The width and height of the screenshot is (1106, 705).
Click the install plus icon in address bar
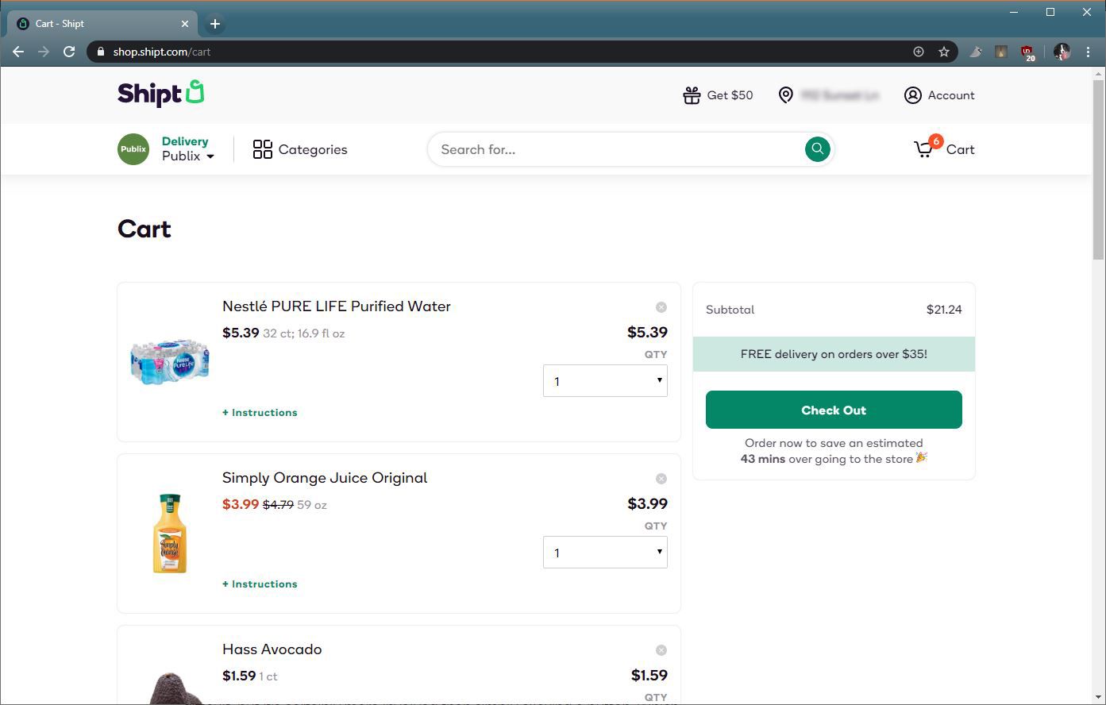tap(919, 52)
